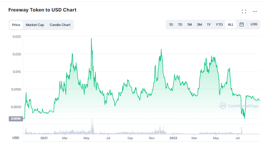Select the ALL time range
Image resolution: width=265 pixels, height=142 pixels.
click(230, 24)
